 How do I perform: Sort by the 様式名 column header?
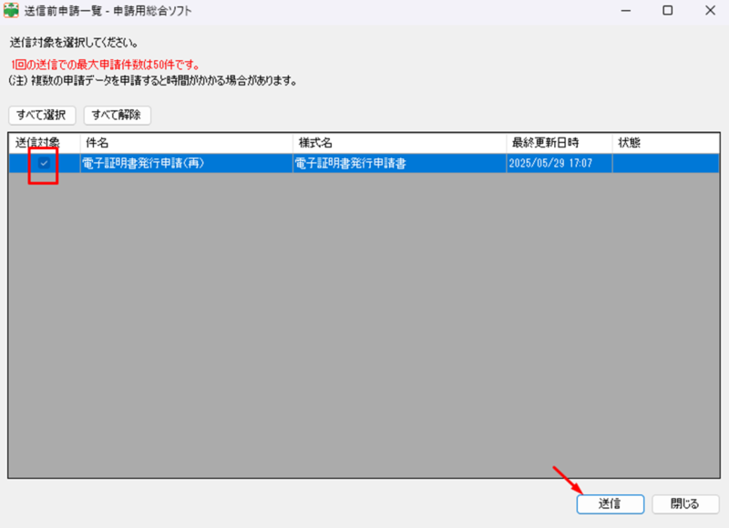[x=398, y=143]
